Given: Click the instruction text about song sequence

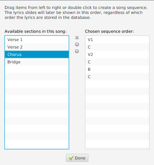Looking at the screenshot, I should [76, 13].
